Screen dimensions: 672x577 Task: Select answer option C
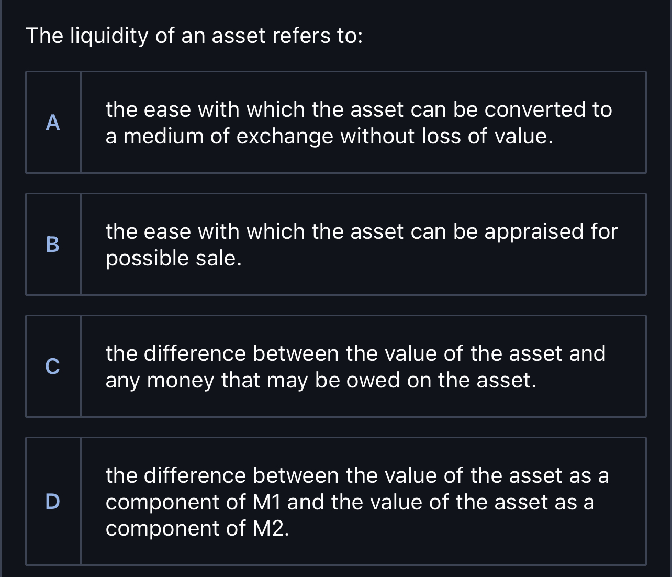(x=336, y=366)
